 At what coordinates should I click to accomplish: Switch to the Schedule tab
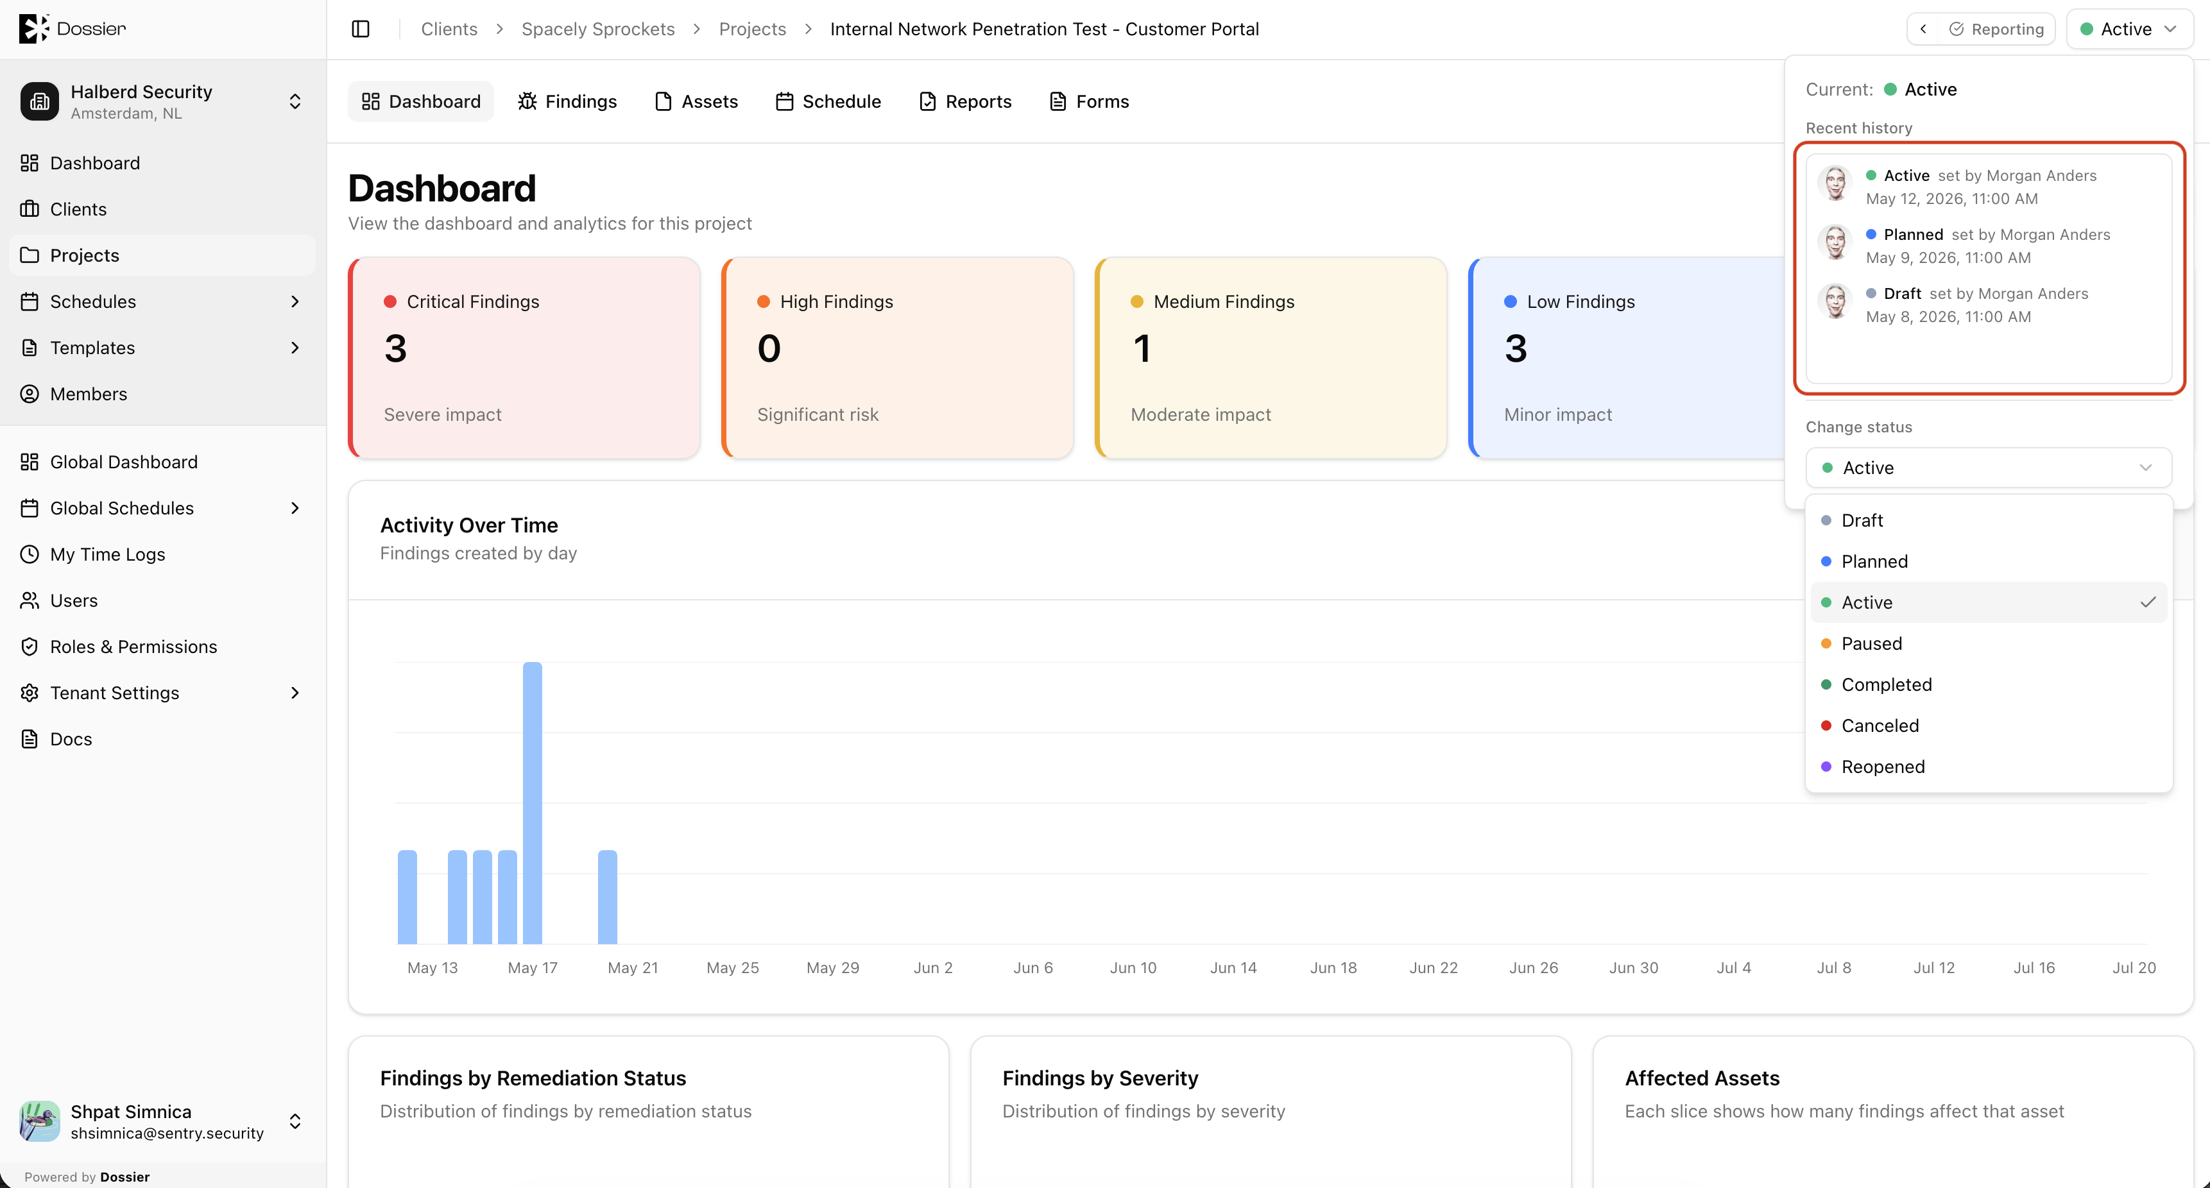point(828,101)
